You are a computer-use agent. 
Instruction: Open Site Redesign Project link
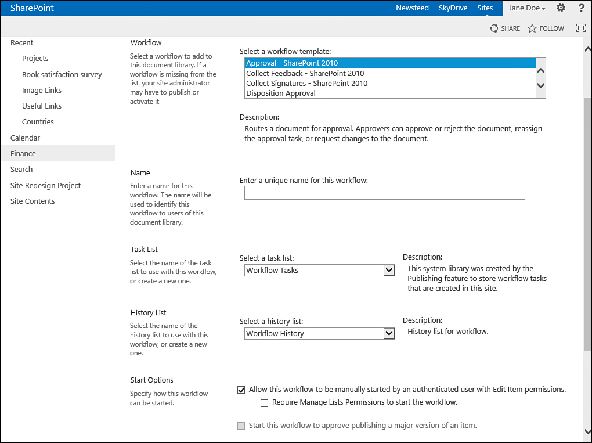[x=45, y=185]
